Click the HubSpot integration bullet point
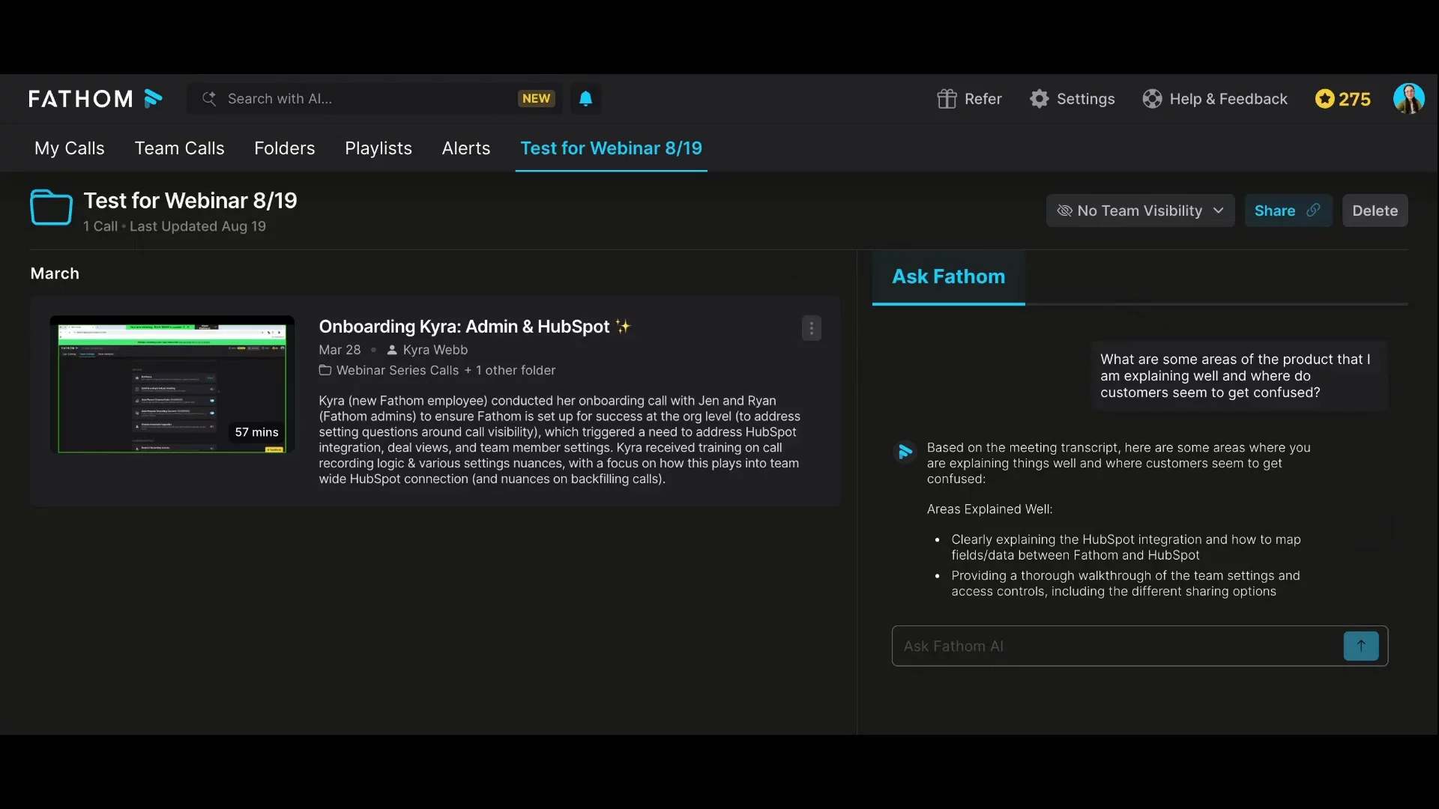This screenshot has height=809, width=1439. tap(1126, 547)
